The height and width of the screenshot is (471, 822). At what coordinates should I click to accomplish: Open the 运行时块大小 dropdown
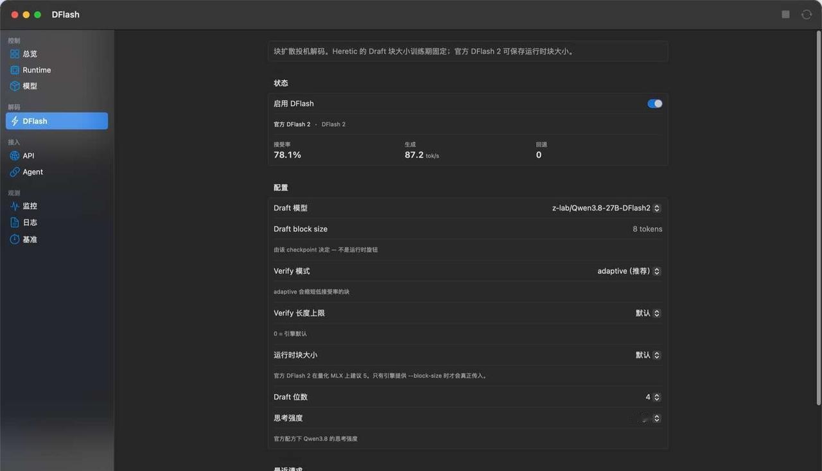649,355
